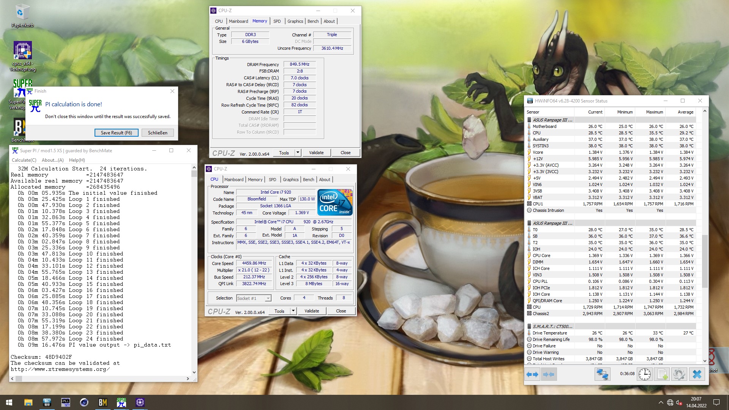Click CPU-Z Memory window title icon

pyautogui.click(x=213, y=11)
